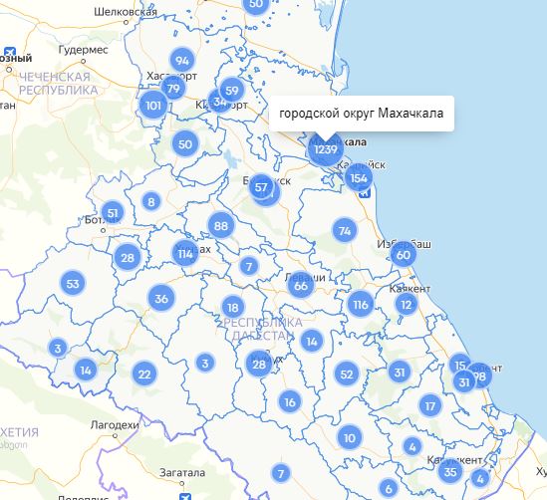Open the 60 cluster marker at Избербаш

[x=404, y=255]
